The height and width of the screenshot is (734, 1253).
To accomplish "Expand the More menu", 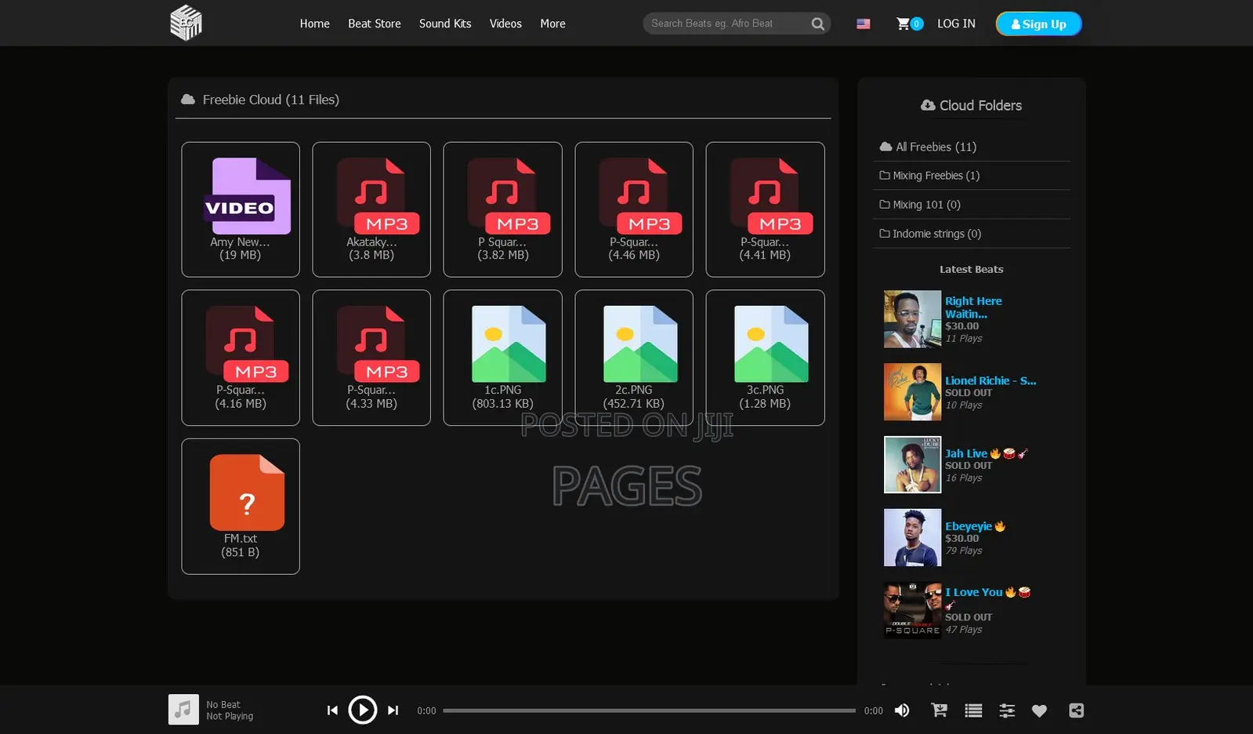I will [x=552, y=24].
